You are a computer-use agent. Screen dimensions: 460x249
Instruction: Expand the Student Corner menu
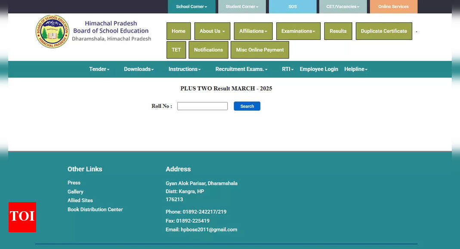[x=242, y=7]
